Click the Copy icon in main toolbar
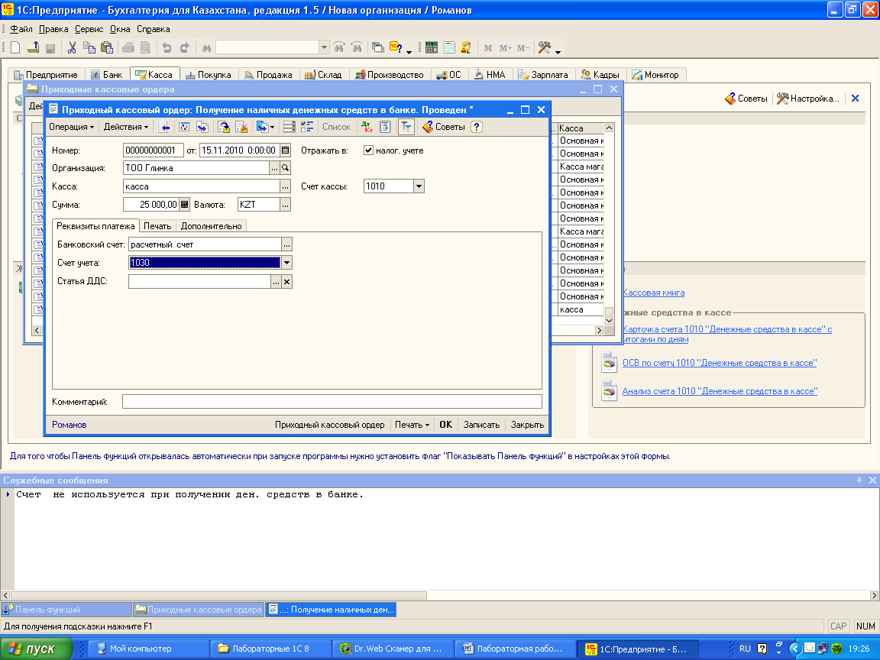 tap(89, 47)
